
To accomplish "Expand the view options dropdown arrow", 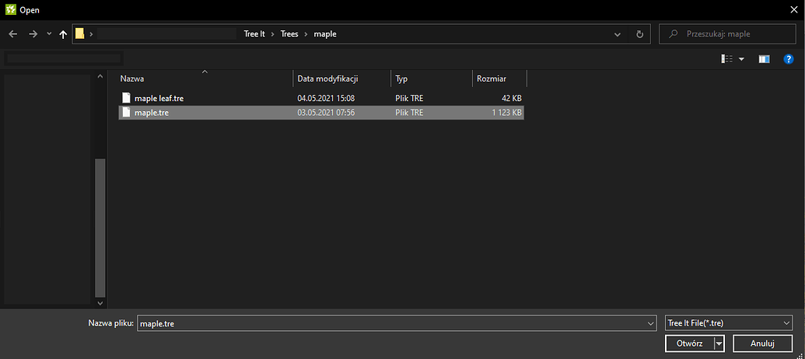I will [x=741, y=59].
